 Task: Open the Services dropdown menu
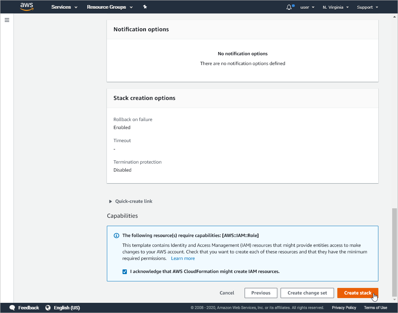(x=64, y=7)
